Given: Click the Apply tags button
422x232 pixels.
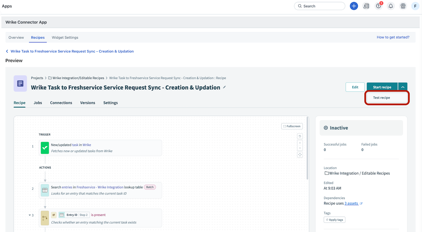Looking at the screenshot, I should [x=334, y=220].
